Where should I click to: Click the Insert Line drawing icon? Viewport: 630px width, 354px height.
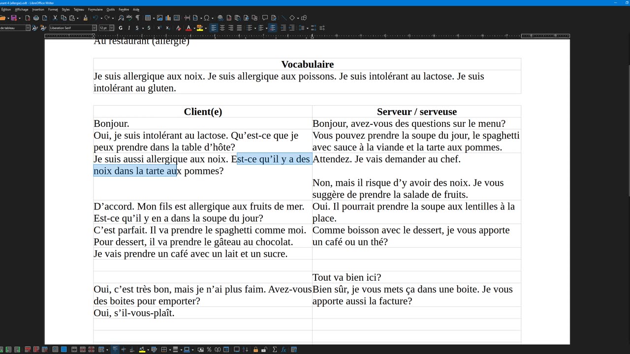tap(283, 18)
